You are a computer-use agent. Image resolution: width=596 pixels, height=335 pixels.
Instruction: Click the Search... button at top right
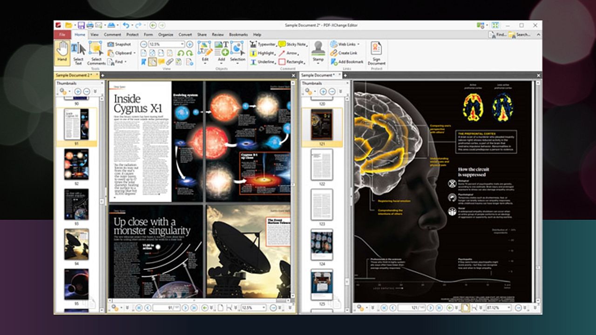(x=519, y=34)
